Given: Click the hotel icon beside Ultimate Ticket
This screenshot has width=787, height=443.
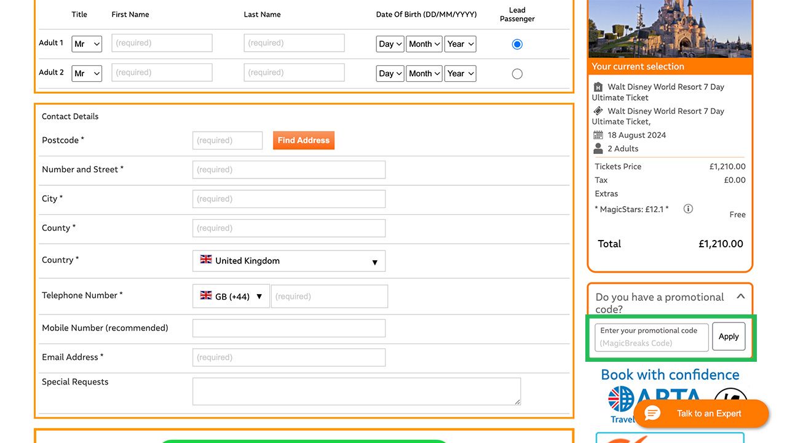Looking at the screenshot, I should tap(598, 87).
